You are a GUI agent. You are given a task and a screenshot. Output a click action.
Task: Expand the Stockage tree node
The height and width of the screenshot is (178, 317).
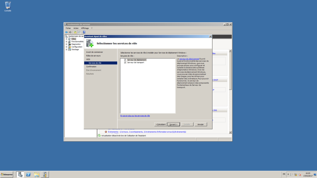(66, 49)
